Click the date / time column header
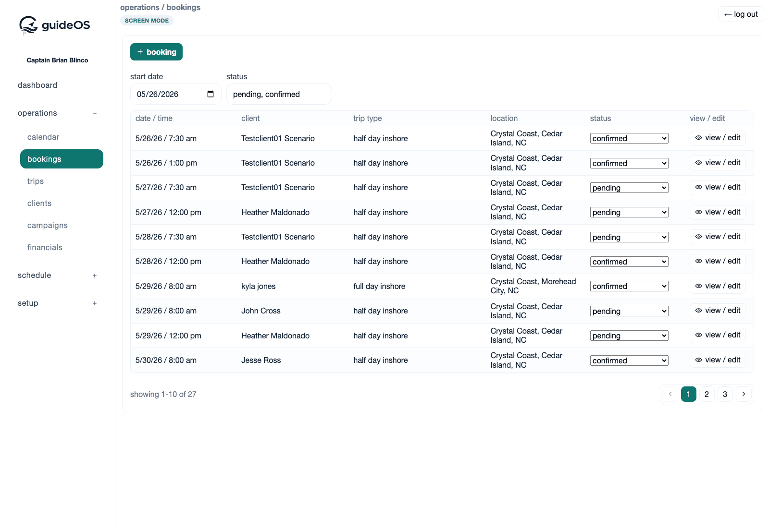Image resolution: width=769 pixels, height=528 pixels. click(x=154, y=118)
